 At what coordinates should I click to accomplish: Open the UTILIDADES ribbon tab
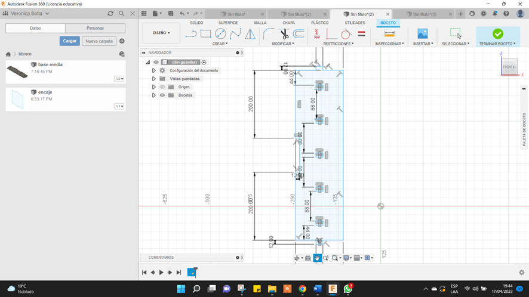pos(354,23)
